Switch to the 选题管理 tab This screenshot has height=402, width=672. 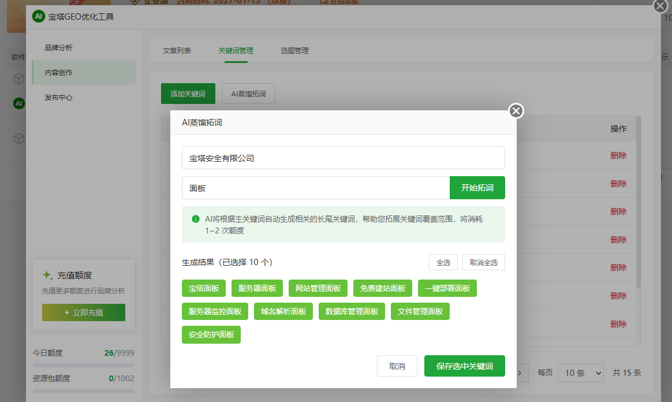tap(296, 51)
